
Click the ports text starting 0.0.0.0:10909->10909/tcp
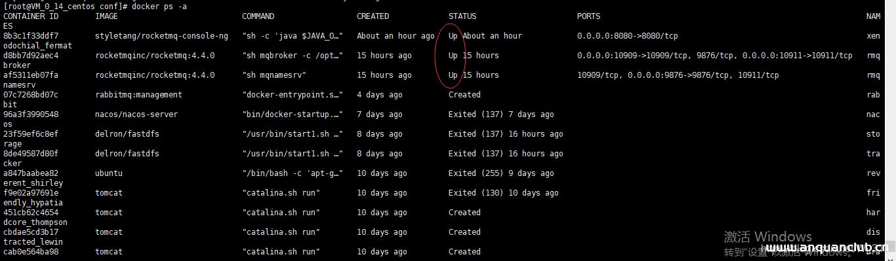pyautogui.click(x=715, y=56)
